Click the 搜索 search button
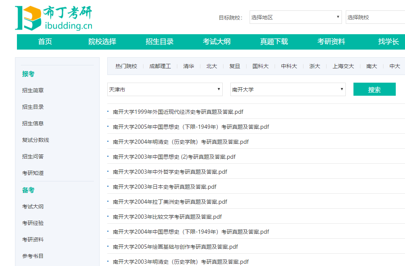The height and width of the screenshot is (266, 405). point(374,89)
